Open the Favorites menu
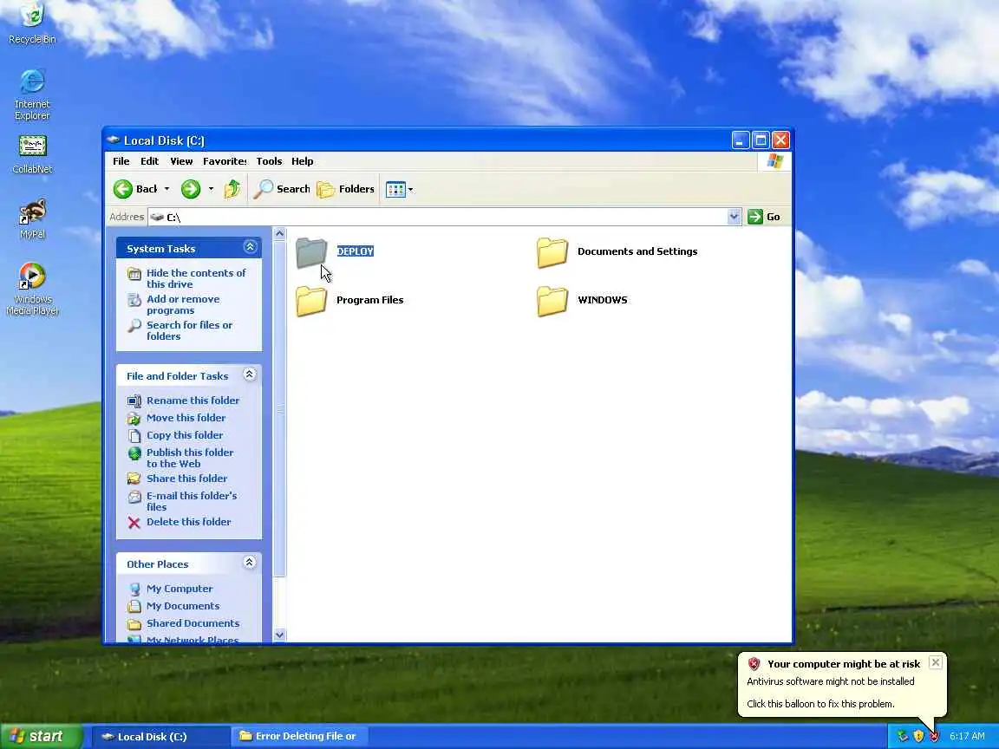The height and width of the screenshot is (749, 999). click(x=225, y=161)
